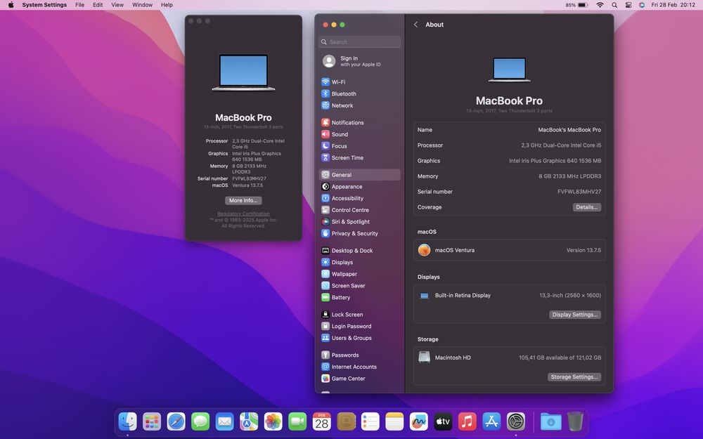Viewport: 703px width, 439px height.
Task: Open Music from the Dock
Action: (467, 421)
